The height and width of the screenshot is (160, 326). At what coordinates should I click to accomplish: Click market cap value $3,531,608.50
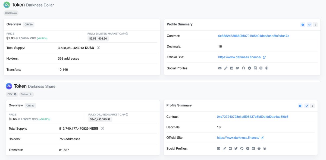(x=98, y=39)
